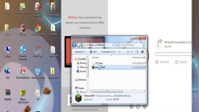Click the Mine... breadcrumb folder
Screen dimensions: 199x112
(x=91, y=45)
